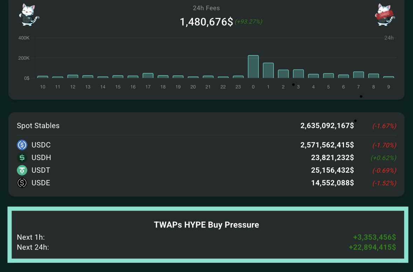Click the -1.52% USDE change
Viewport: 413px width, 272px height.
384,183
